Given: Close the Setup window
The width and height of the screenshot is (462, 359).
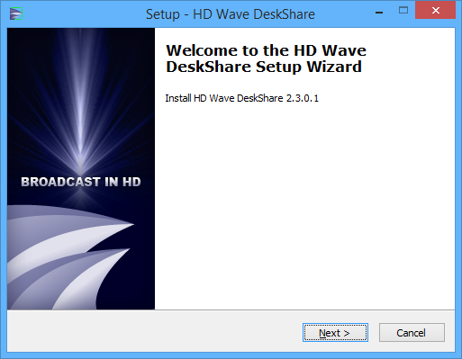Looking at the screenshot, I should click(x=435, y=10).
